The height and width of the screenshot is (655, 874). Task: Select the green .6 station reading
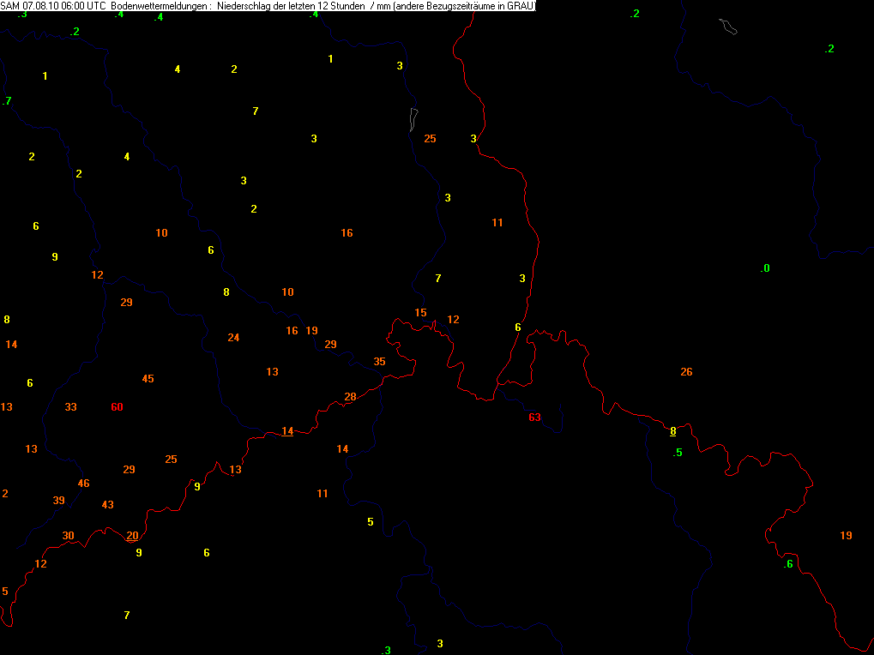click(787, 564)
